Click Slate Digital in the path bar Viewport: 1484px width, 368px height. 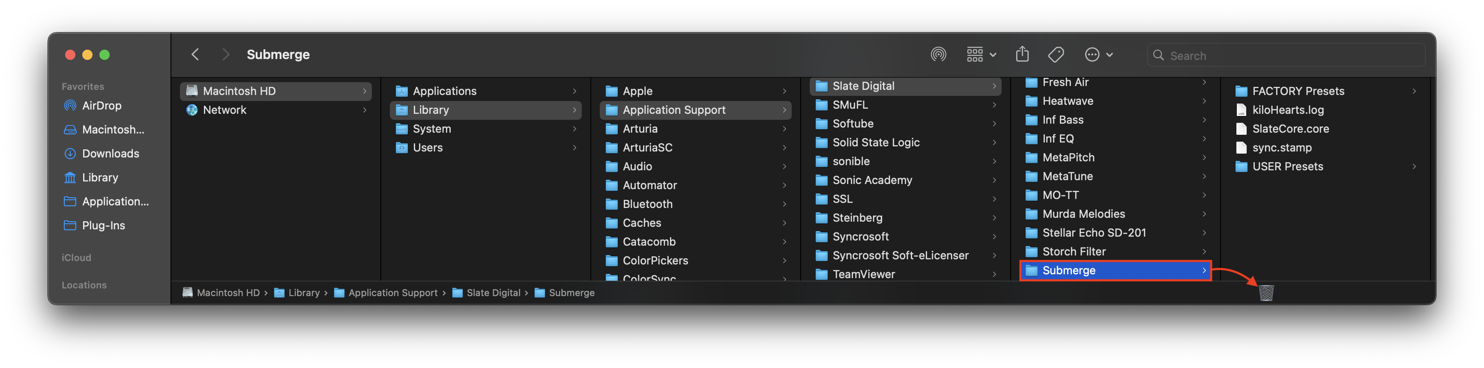tap(487, 293)
